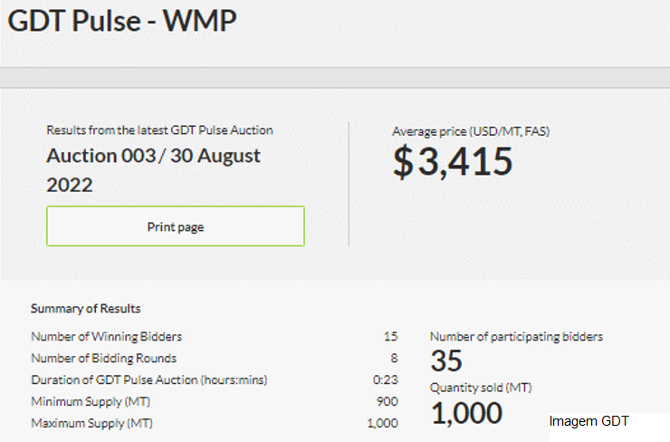Click the average price $3,415 value
Viewport: 670px width, 442px height.
click(453, 161)
